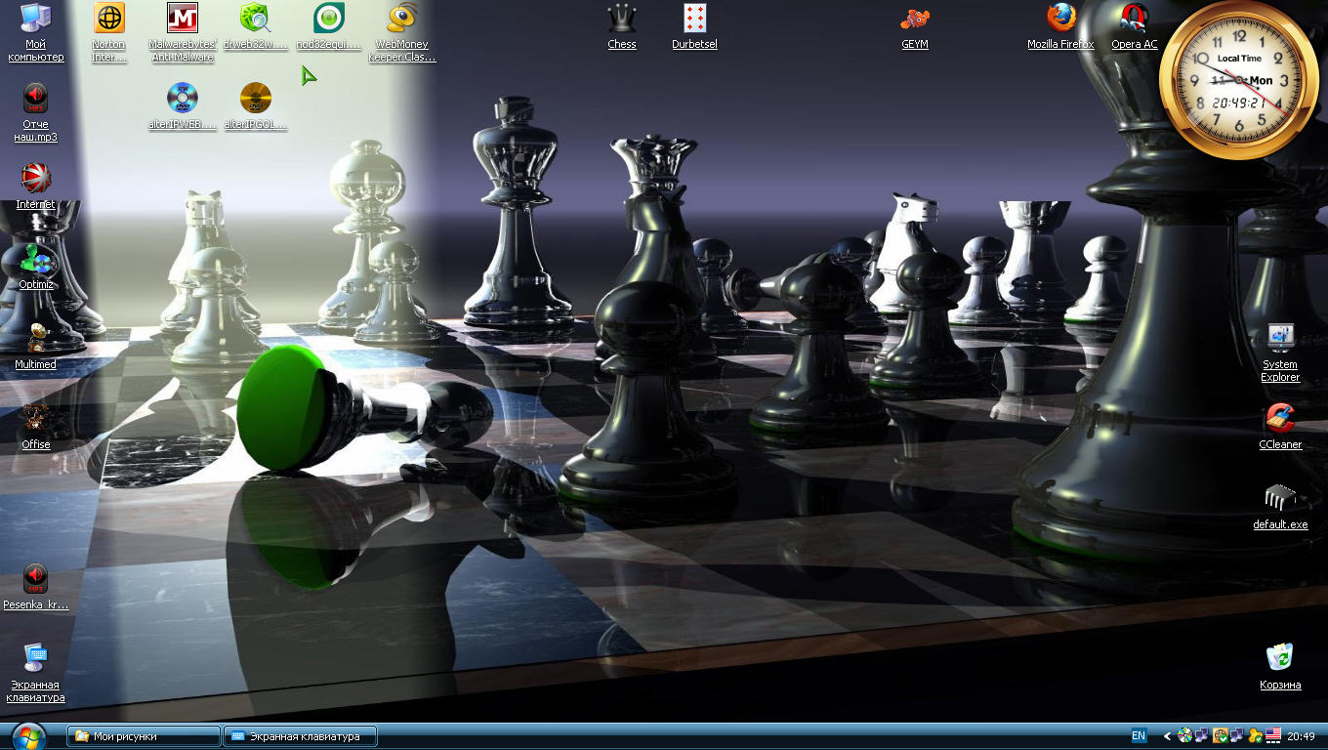
Task: Launch Opera AC browser shortcut
Action: [x=1135, y=27]
